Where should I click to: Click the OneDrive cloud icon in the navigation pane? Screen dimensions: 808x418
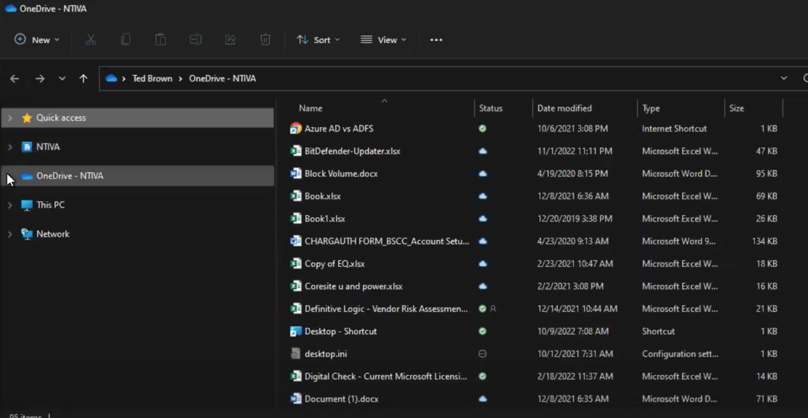tap(27, 176)
